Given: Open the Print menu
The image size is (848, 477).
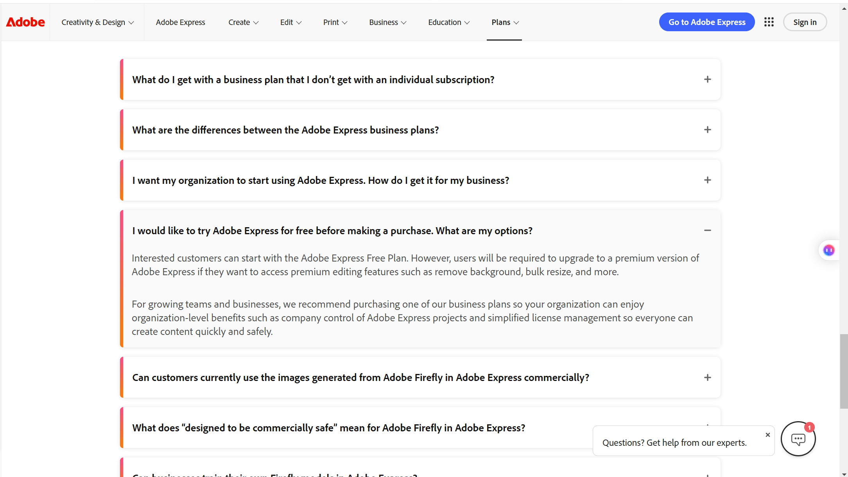Looking at the screenshot, I should click(x=335, y=22).
